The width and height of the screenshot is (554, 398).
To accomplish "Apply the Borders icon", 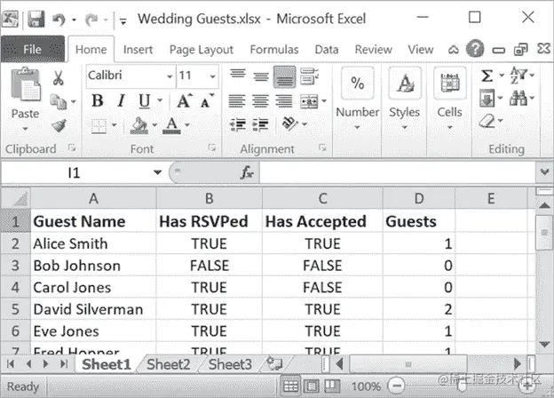I will coord(99,125).
